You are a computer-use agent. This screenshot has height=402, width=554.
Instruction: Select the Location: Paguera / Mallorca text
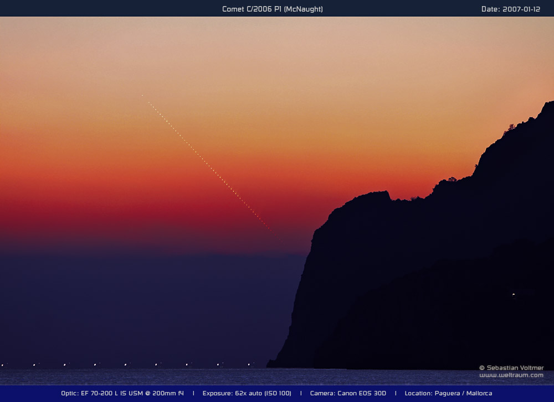[x=448, y=393]
